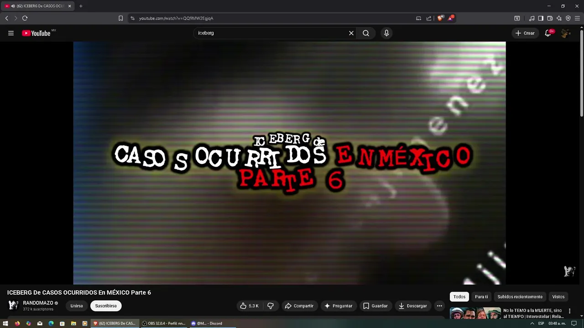The image size is (584, 328).
Task: Open the ESP language indicator
Action: 541,323
